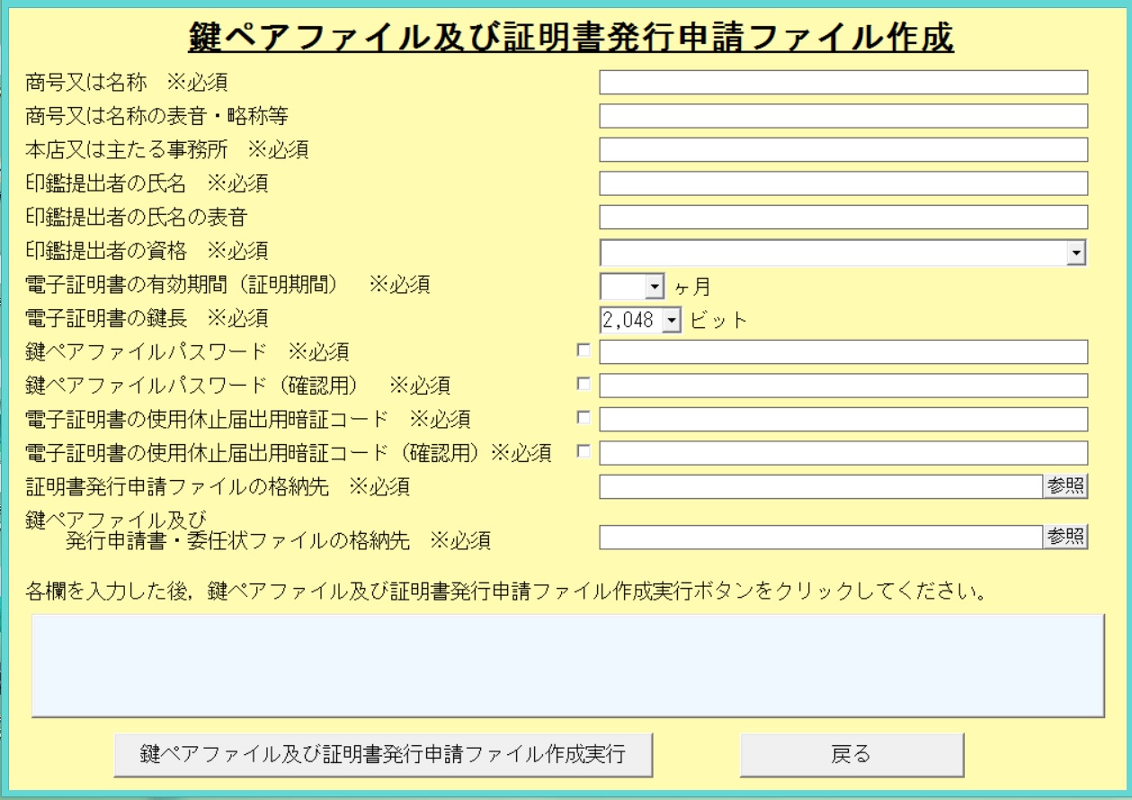This screenshot has width=1132, height=800.
Task: Click 参照 for 発行申請書・委任状ファイルの格納先
Action: pyautogui.click(x=1065, y=537)
